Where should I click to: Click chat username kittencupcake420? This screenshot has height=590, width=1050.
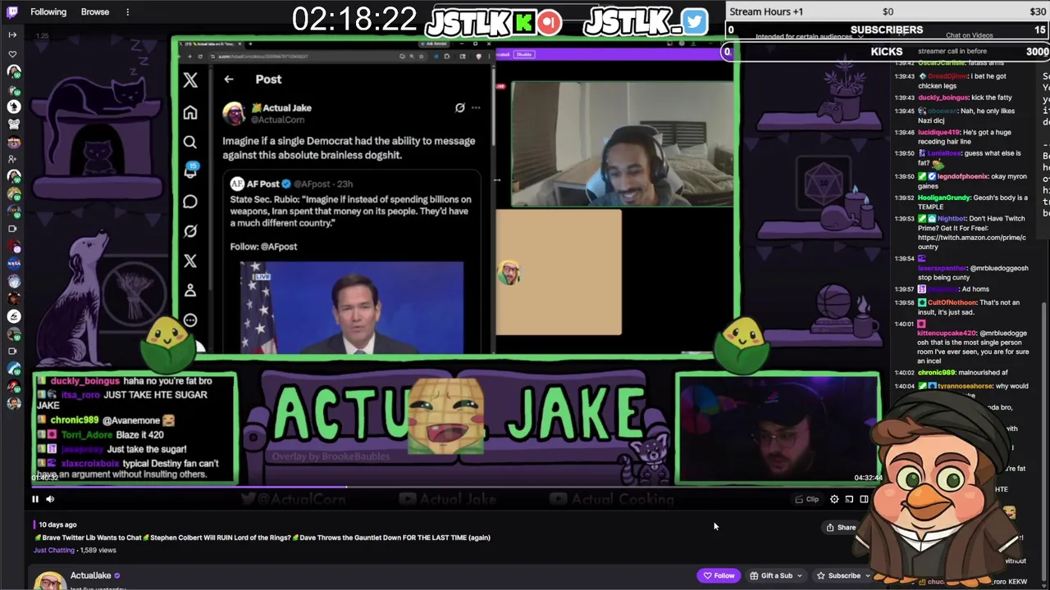tap(947, 334)
